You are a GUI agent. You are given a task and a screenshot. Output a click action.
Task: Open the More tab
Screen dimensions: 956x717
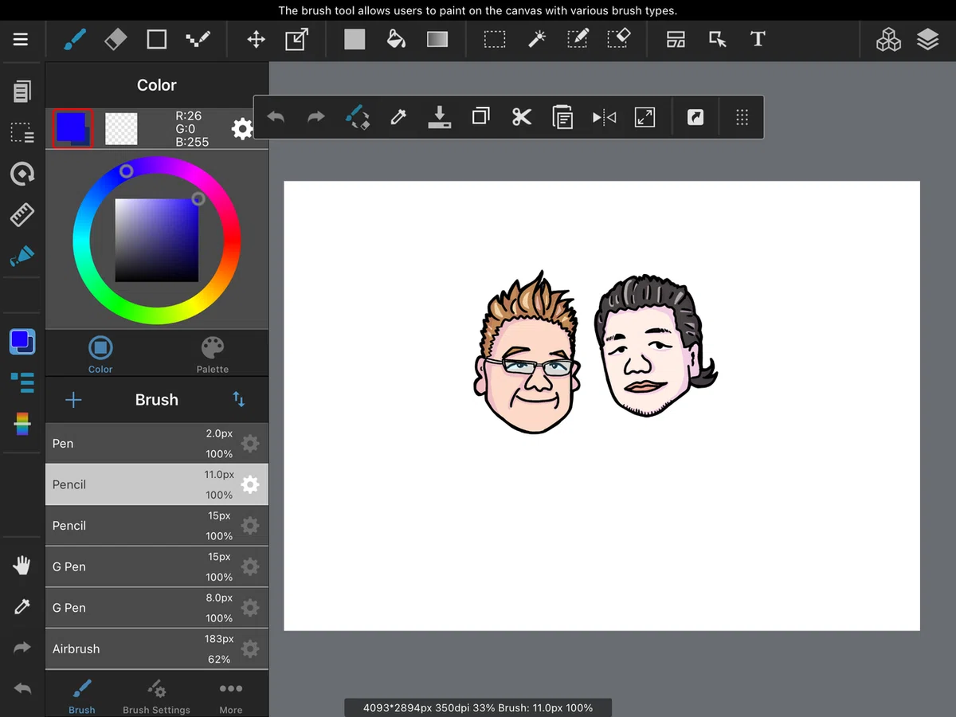pyautogui.click(x=231, y=695)
